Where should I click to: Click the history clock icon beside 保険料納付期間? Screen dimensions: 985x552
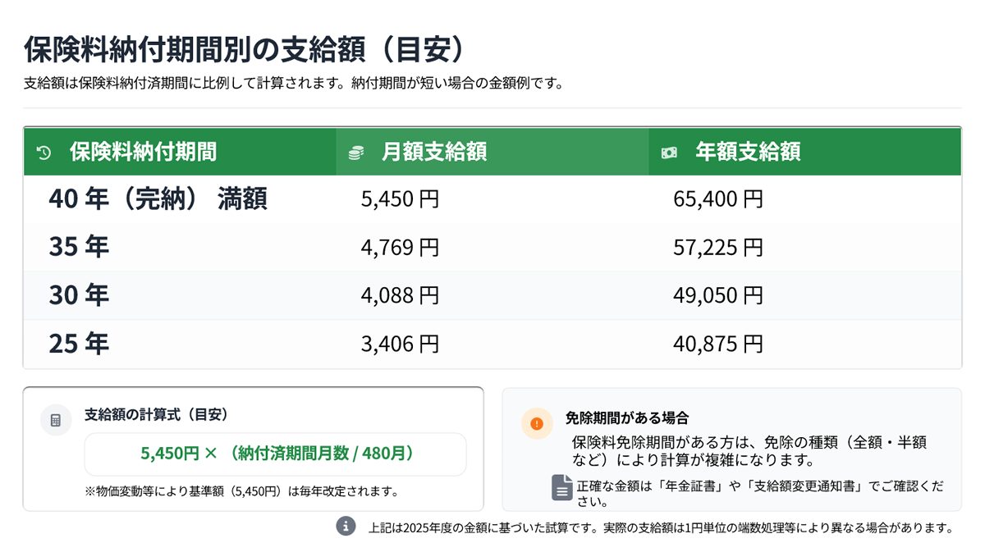point(44,153)
